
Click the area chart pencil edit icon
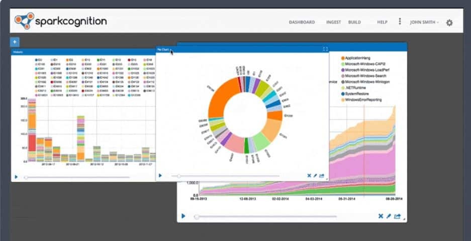pyautogui.click(x=389, y=216)
